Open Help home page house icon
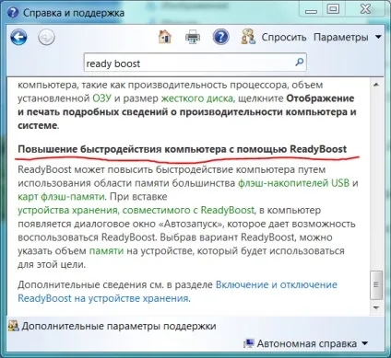Viewport: 391px width, 358px height. click(x=165, y=37)
